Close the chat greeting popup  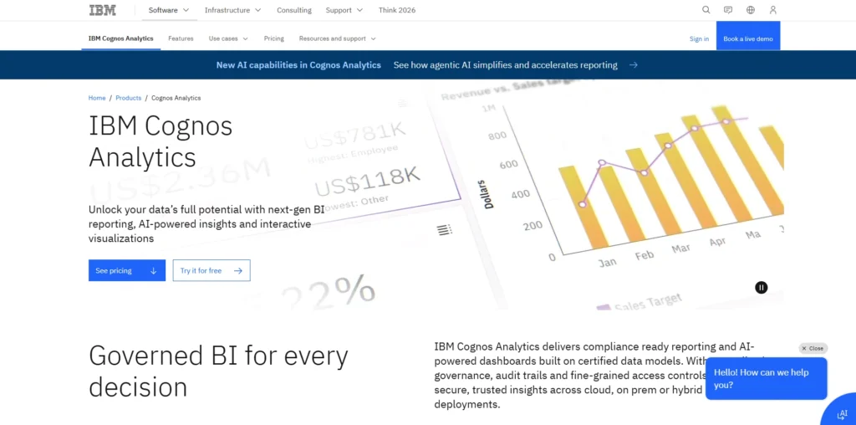pyautogui.click(x=813, y=348)
